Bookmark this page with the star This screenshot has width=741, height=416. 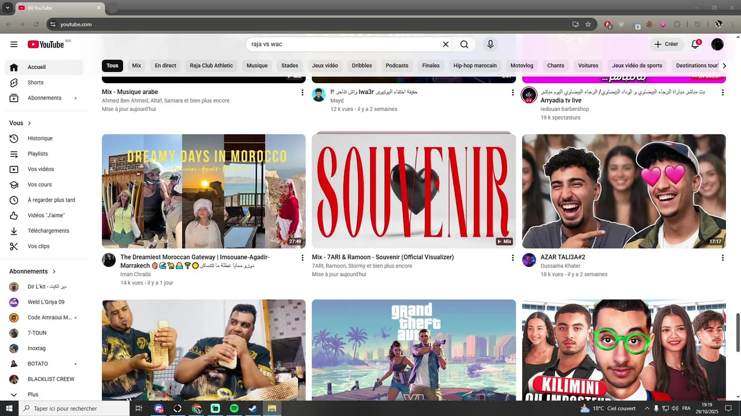[x=588, y=24]
